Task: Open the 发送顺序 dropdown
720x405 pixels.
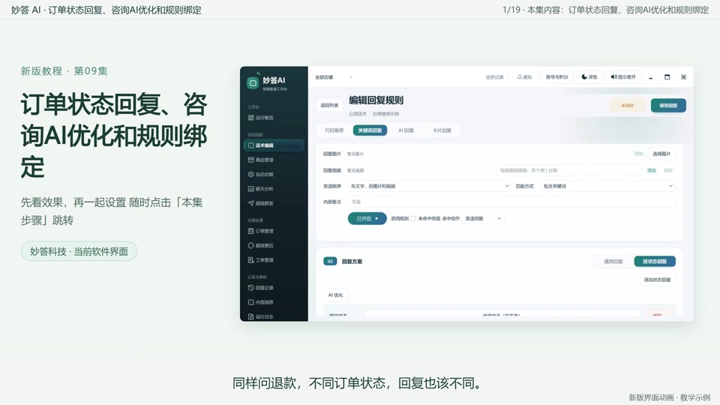Action: coord(429,186)
